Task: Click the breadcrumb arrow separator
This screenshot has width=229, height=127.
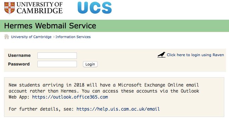Action: pos(54,37)
